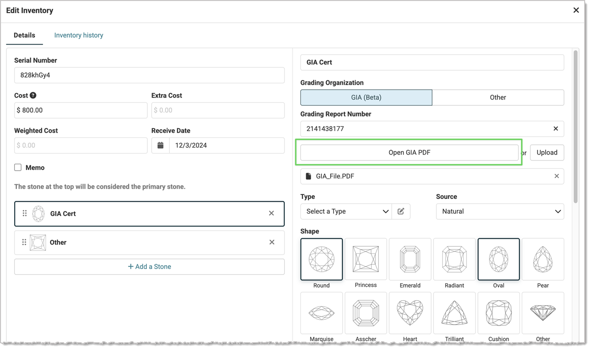Open the Source dropdown showing Natural

click(500, 212)
